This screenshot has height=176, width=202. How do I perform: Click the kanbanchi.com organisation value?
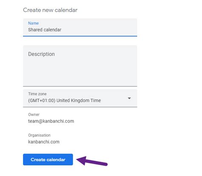(x=43, y=142)
